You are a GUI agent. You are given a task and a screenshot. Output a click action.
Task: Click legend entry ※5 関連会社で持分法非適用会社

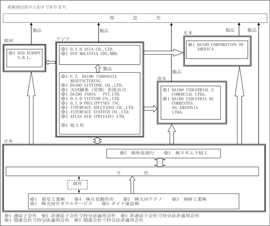[109, 220]
